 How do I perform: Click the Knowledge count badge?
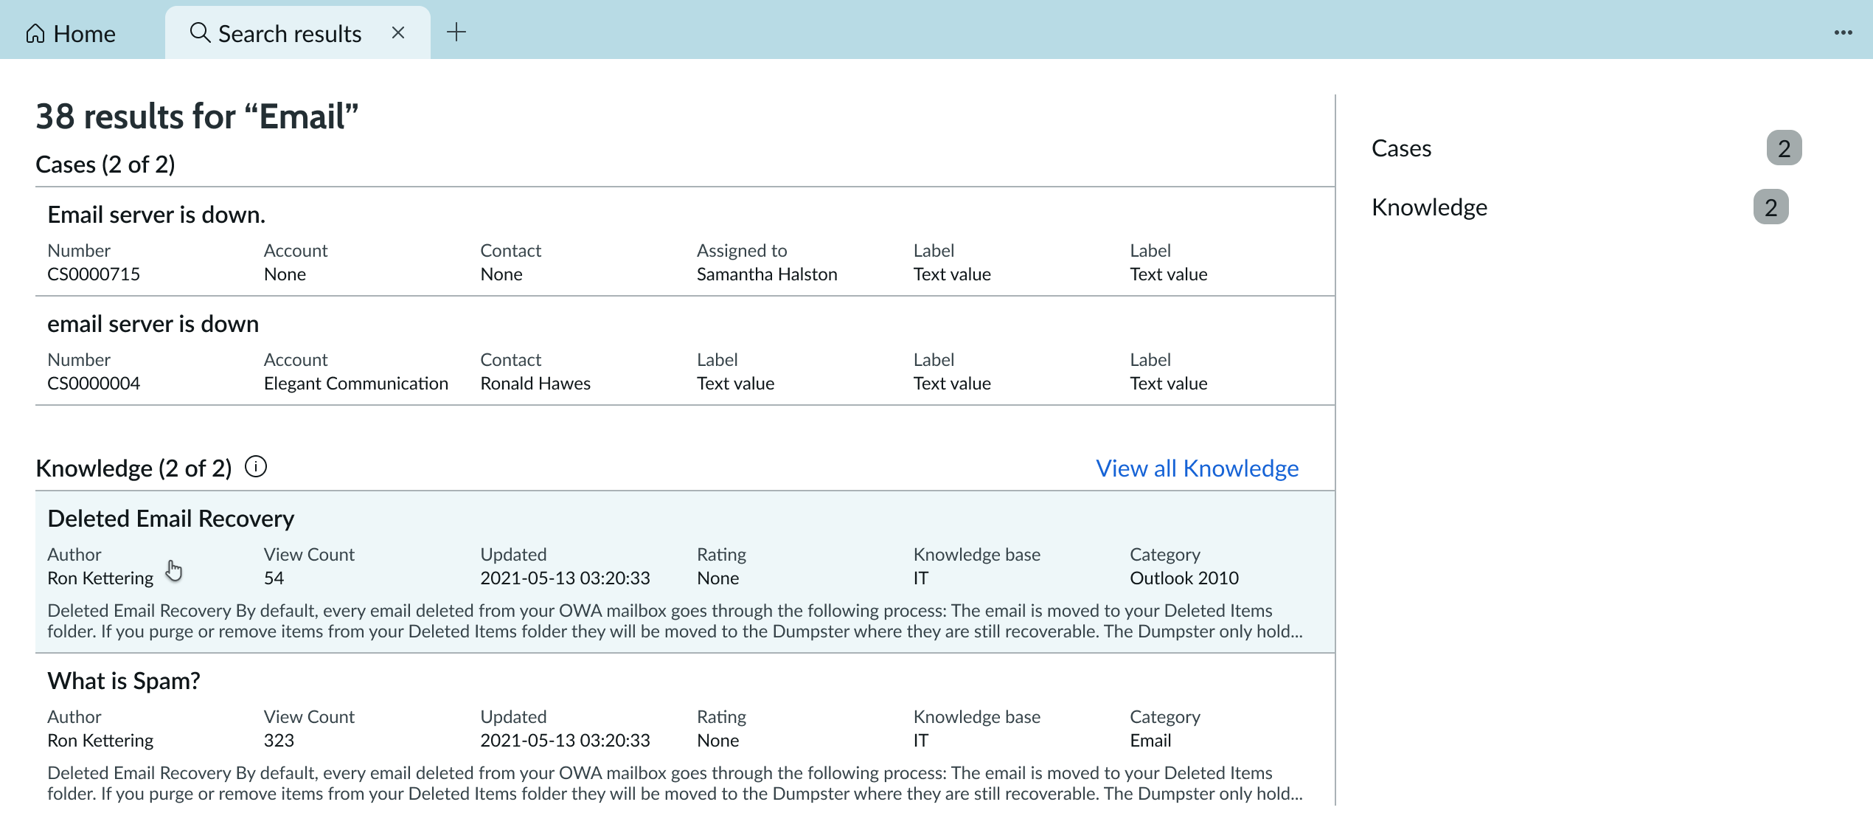(x=1771, y=207)
